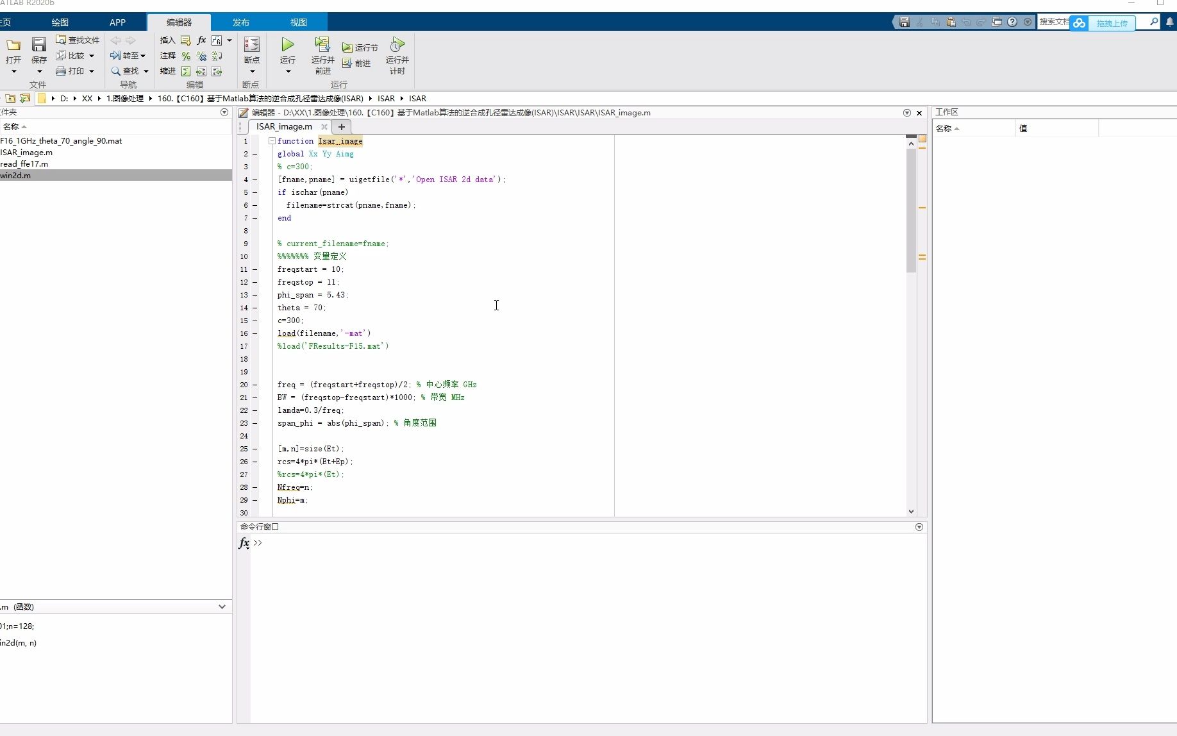The height and width of the screenshot is (736, 1177).
Task: Expand the file details panel chevron
Action: [222, 606]
